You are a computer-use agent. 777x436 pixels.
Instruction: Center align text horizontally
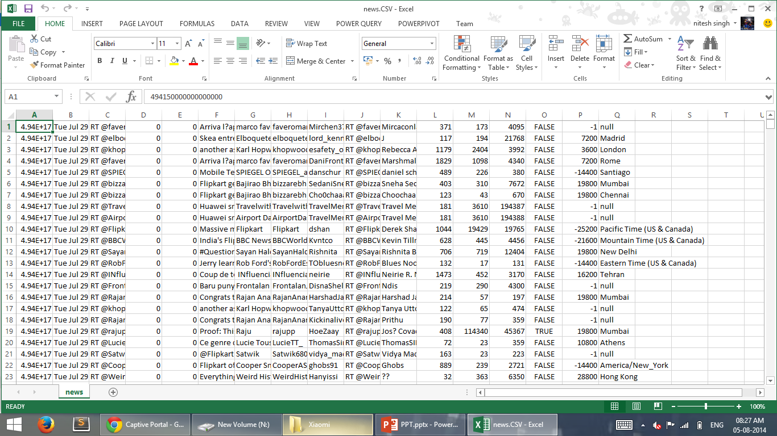[230, 61]
